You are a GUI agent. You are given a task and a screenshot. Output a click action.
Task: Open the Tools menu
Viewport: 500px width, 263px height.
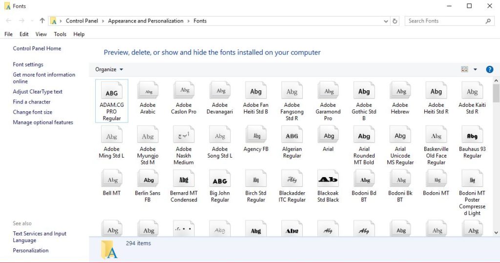click(60, 34)
